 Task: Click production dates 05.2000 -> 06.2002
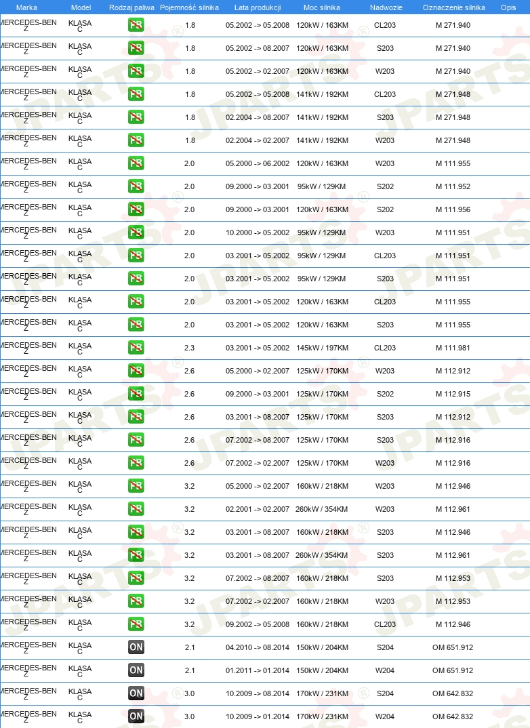coord(258,163)
